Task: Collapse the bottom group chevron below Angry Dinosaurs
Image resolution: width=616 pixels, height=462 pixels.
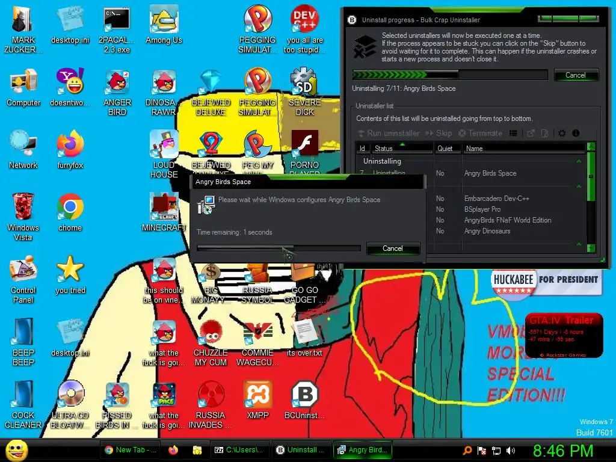Action: pyautogui.click(x=579, y=244)
